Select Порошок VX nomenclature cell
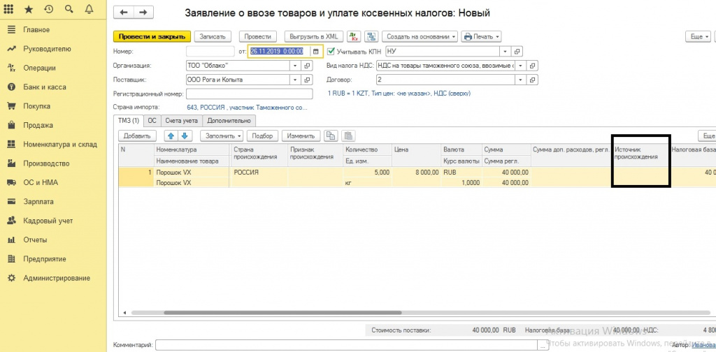This screenshot has width=716, height=352. [x=192, y=173]
